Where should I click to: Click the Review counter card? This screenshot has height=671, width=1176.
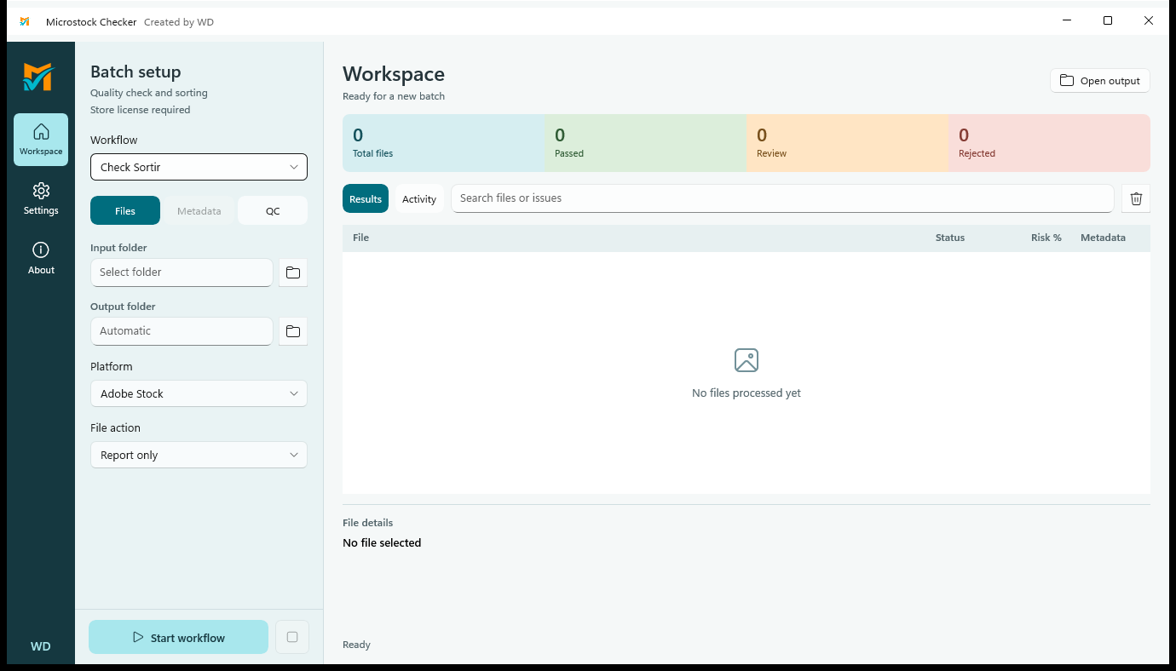click(847, 143)
